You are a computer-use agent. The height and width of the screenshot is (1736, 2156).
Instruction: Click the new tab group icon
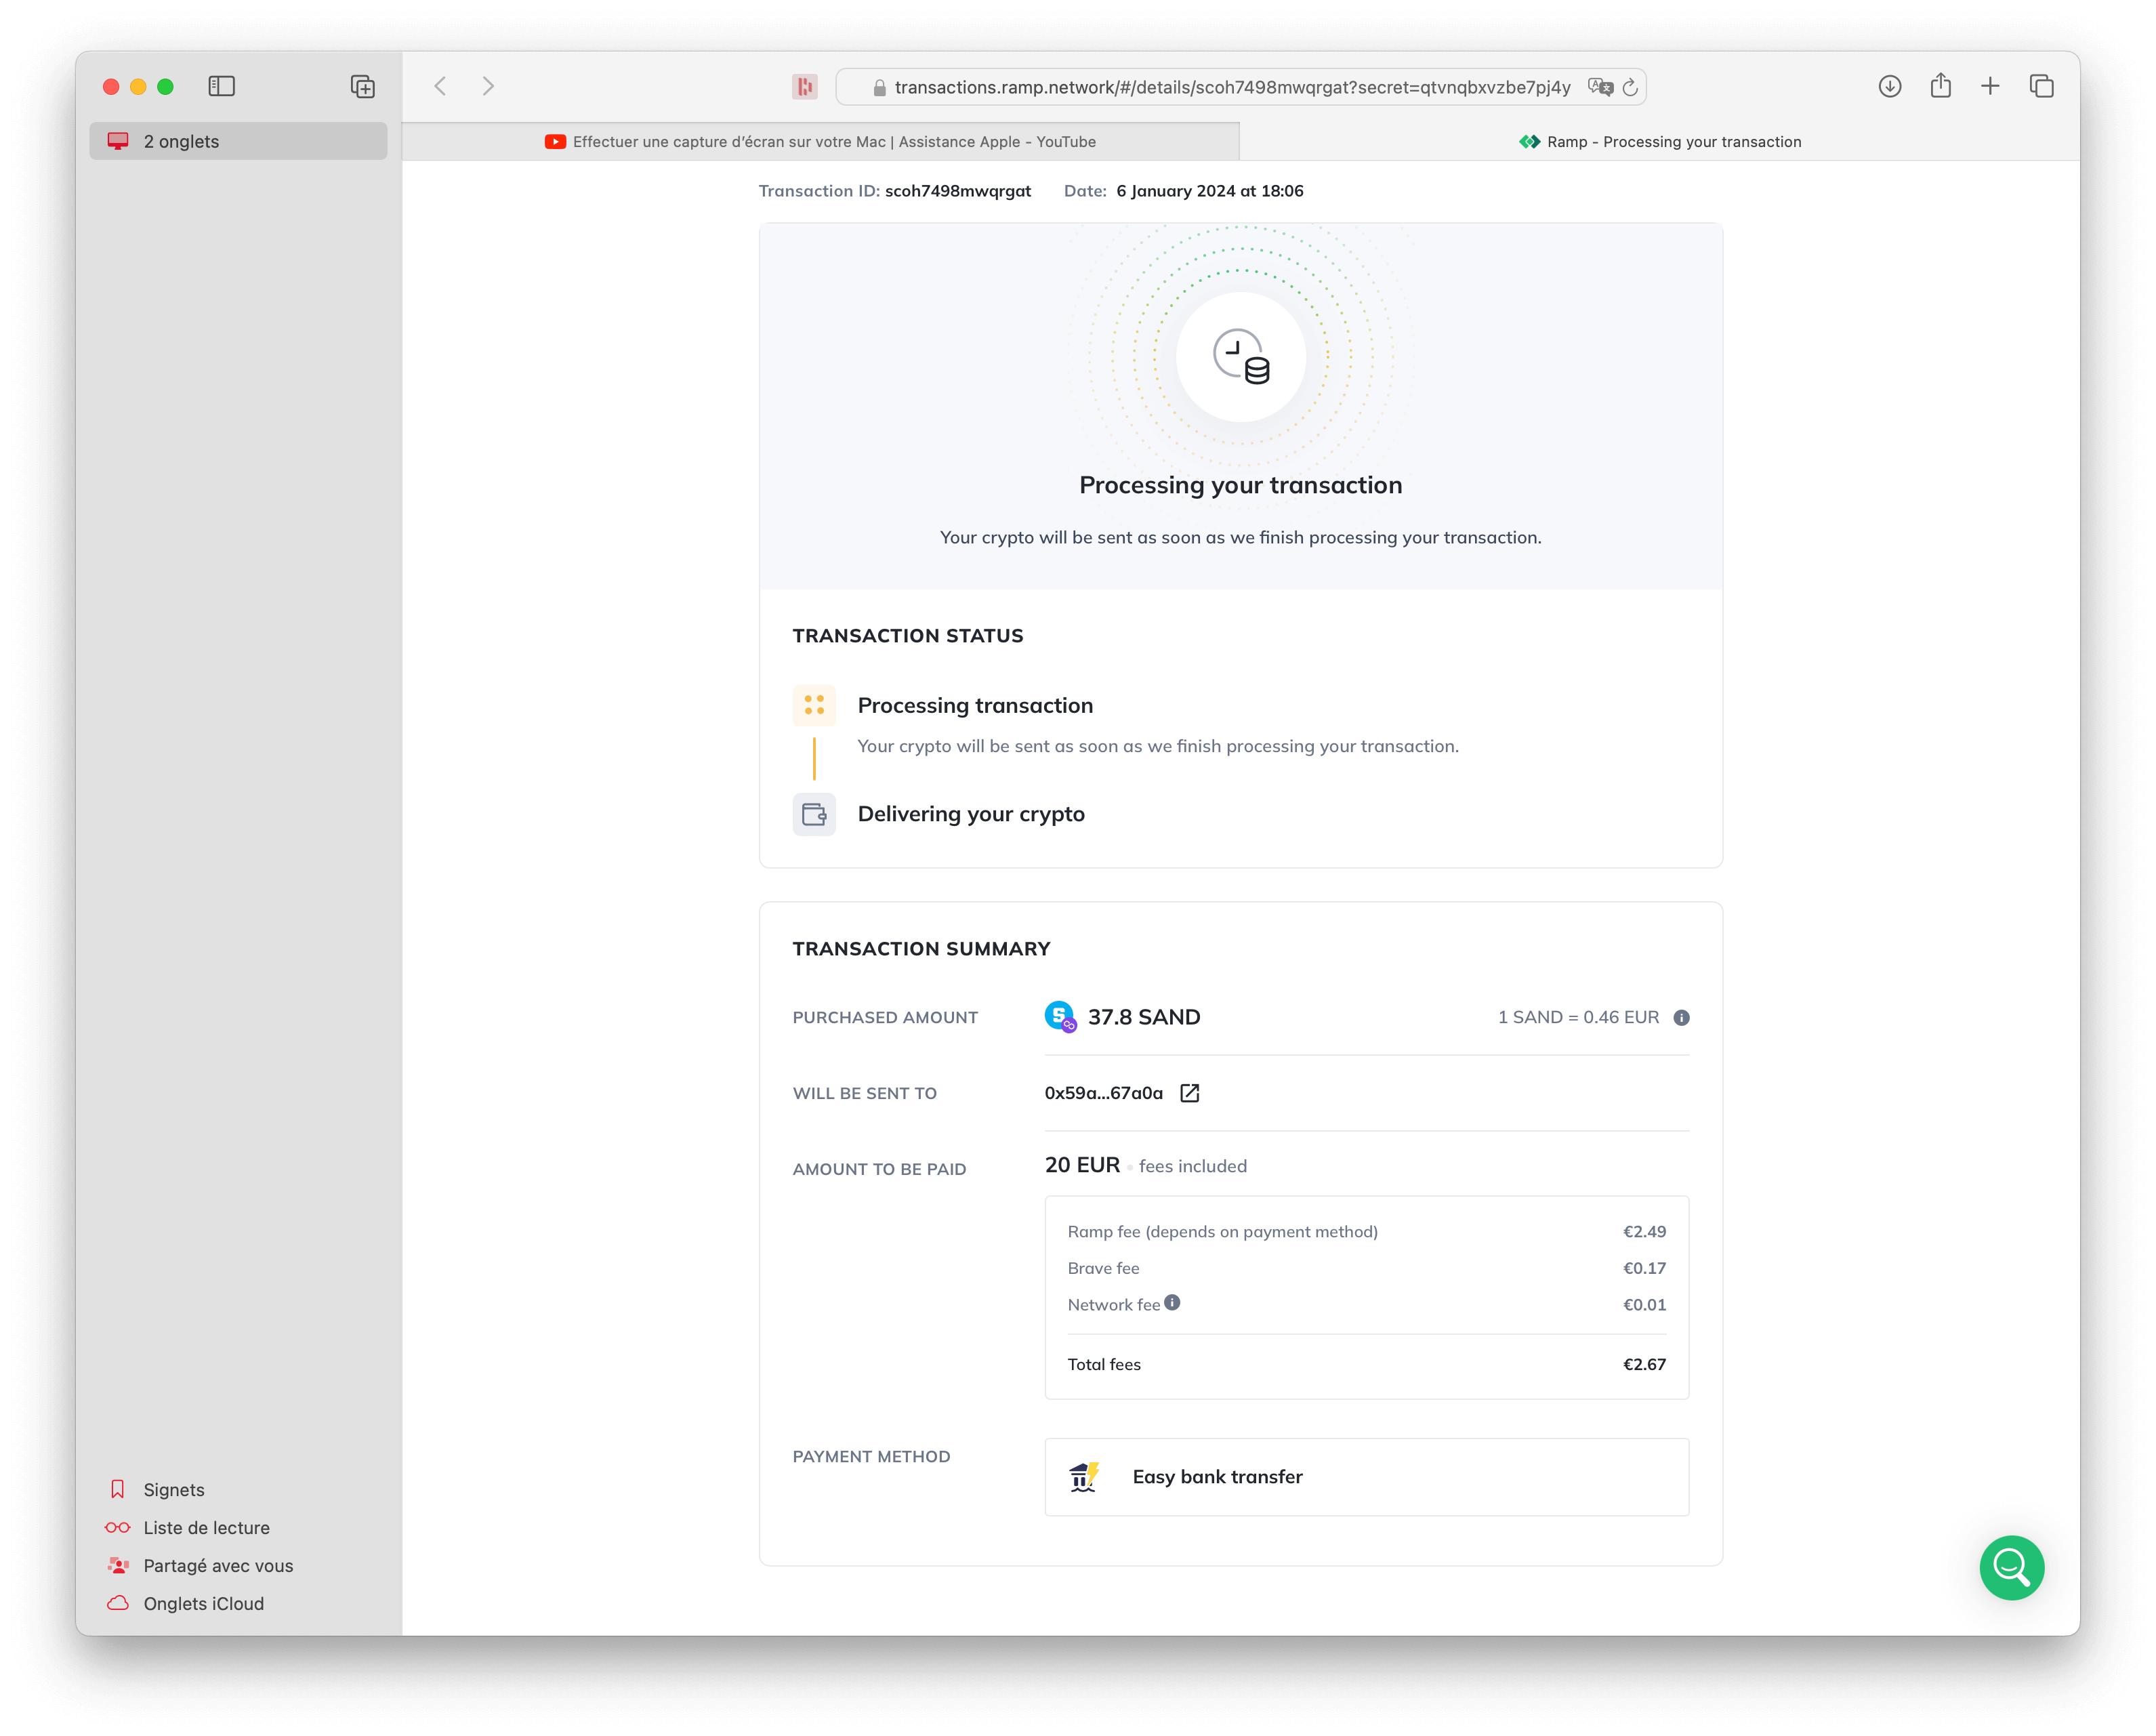tap(362, 86)
